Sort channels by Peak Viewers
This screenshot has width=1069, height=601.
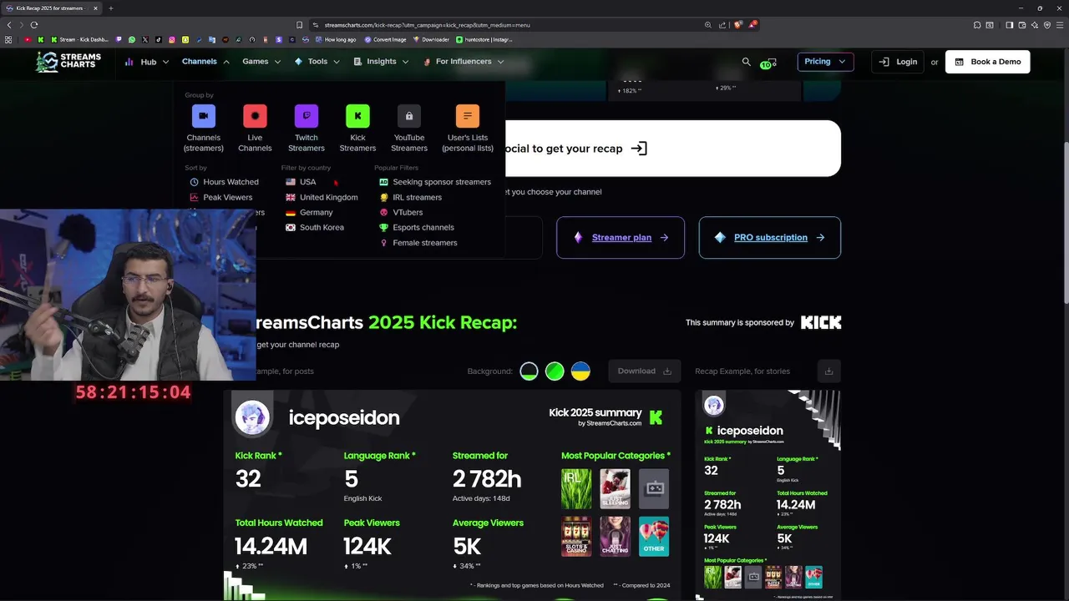[x=220, y=198]
